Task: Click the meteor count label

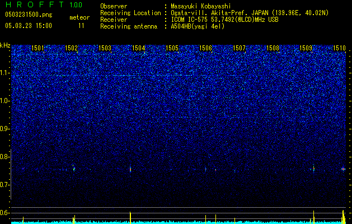Action: pos(79,17)
